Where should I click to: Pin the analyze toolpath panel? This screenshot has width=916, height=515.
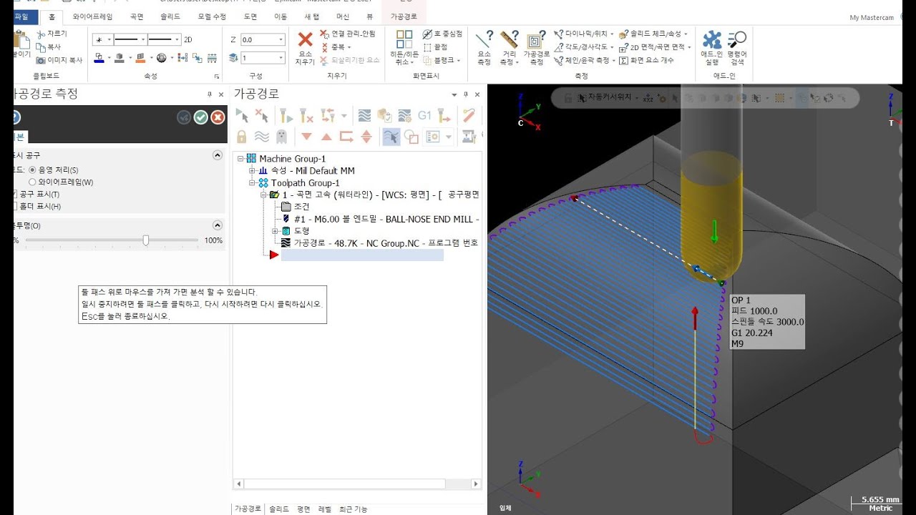(210, 94)
